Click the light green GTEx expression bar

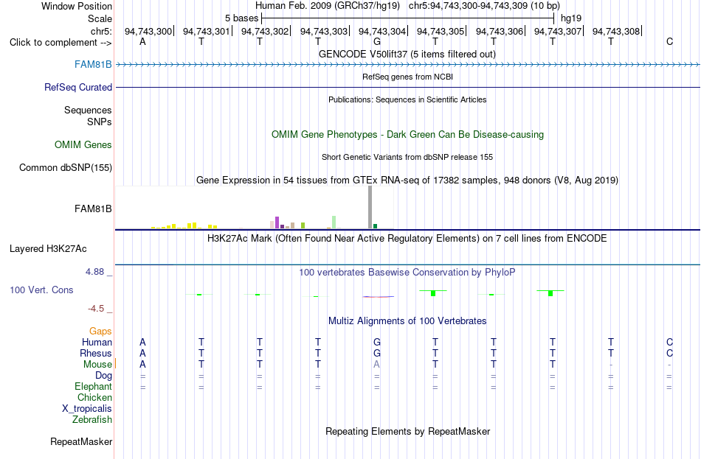click(334, 222)
